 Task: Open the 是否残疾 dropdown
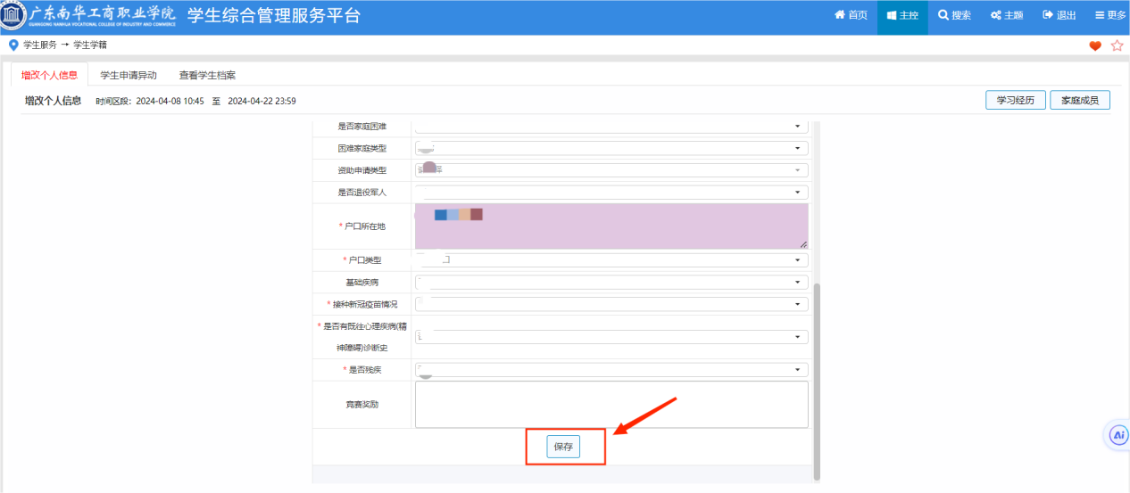click(796, 370)
